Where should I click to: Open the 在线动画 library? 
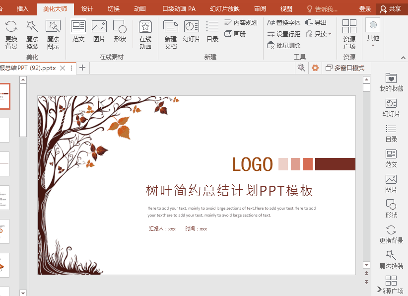(x=145, y=35)
